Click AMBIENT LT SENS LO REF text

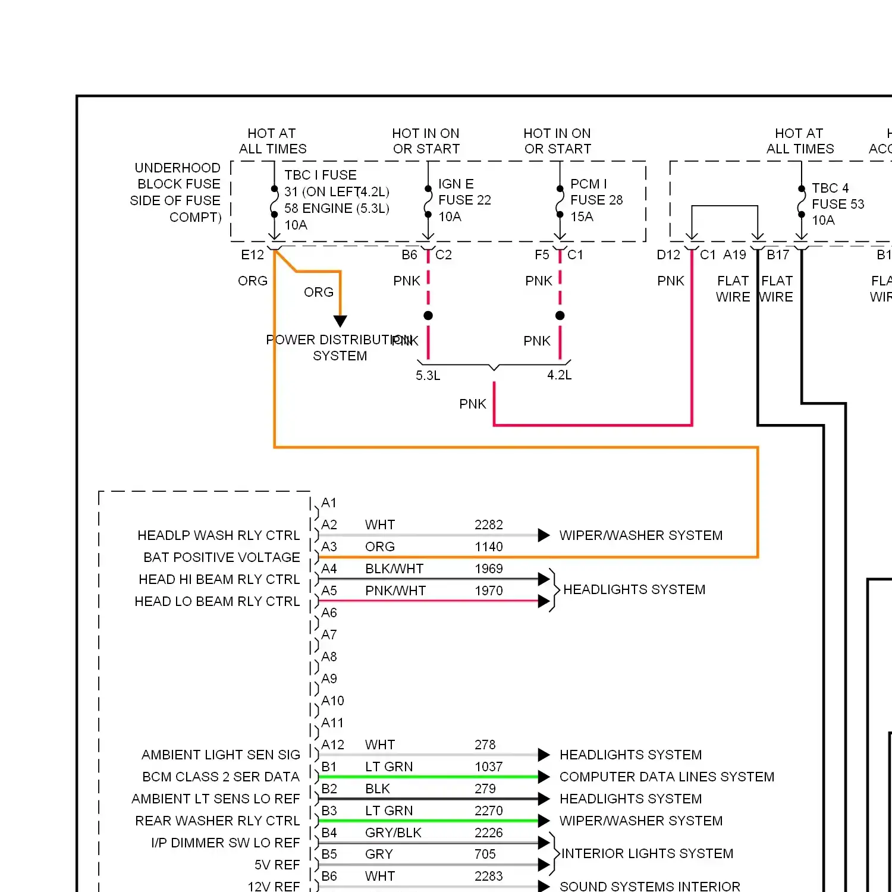click(x=216, y=799)
